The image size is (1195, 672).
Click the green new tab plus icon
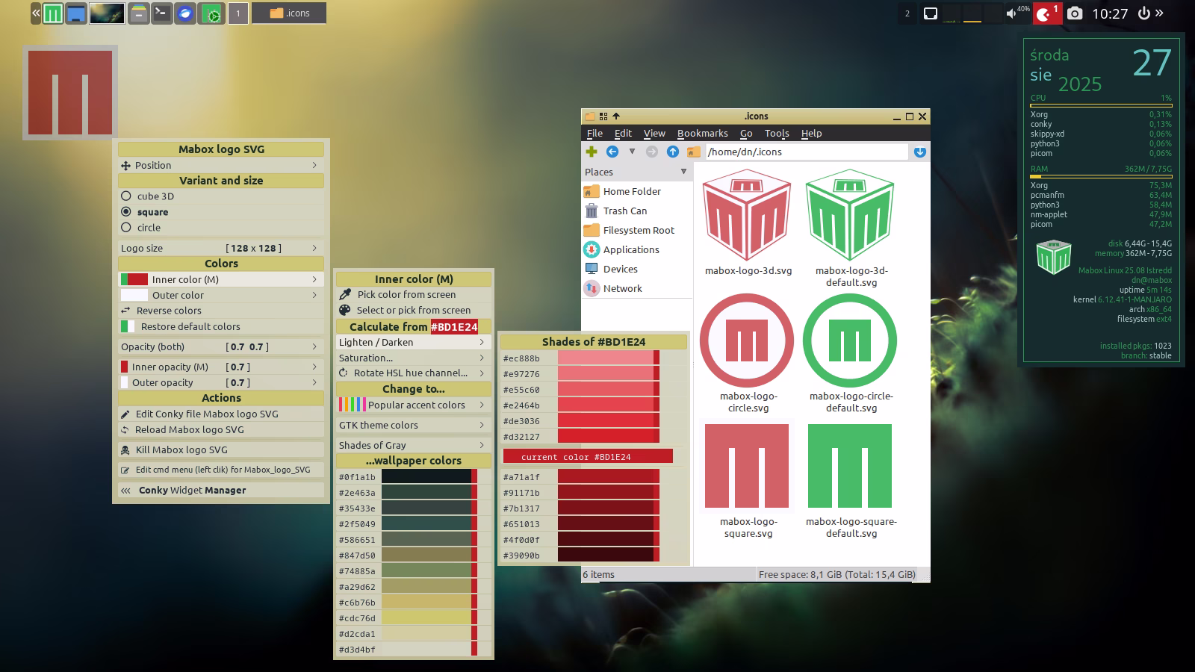(x=591, y=152)
